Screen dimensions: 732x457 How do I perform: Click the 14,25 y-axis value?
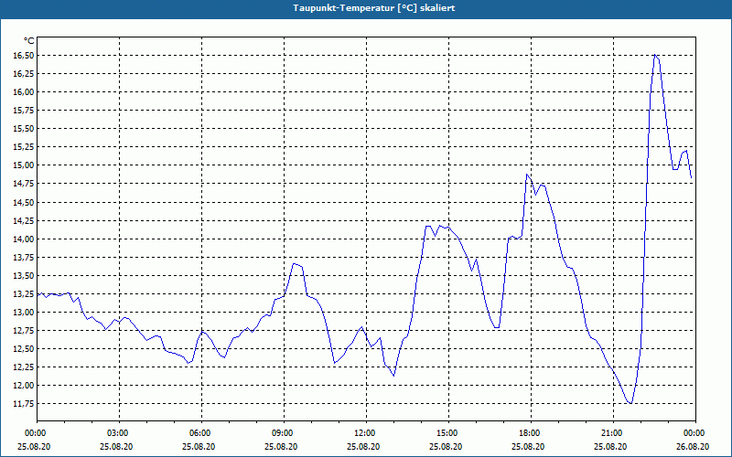(23, 220)
